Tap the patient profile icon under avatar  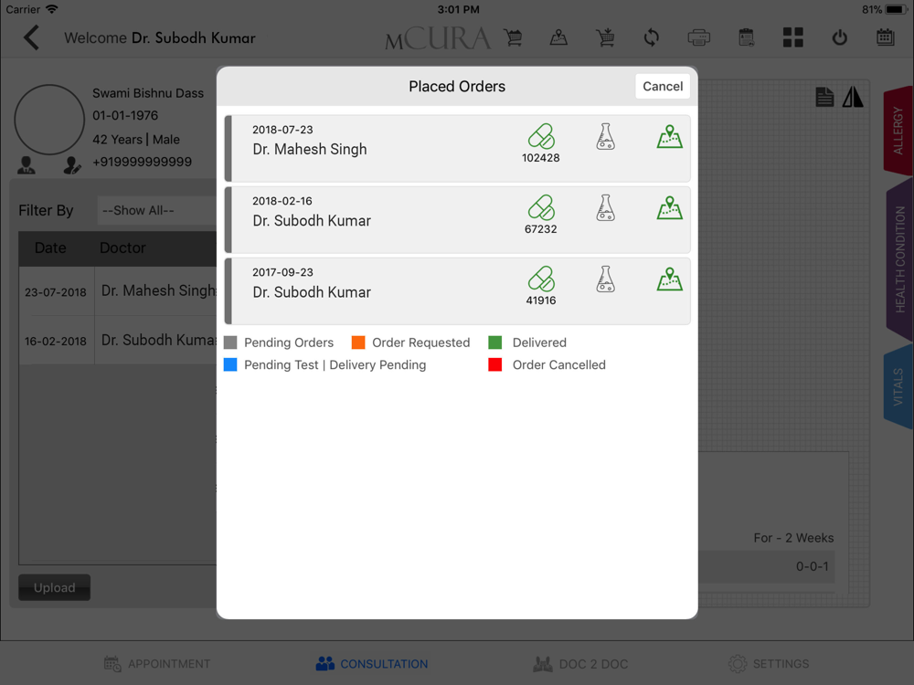[27, 165]
